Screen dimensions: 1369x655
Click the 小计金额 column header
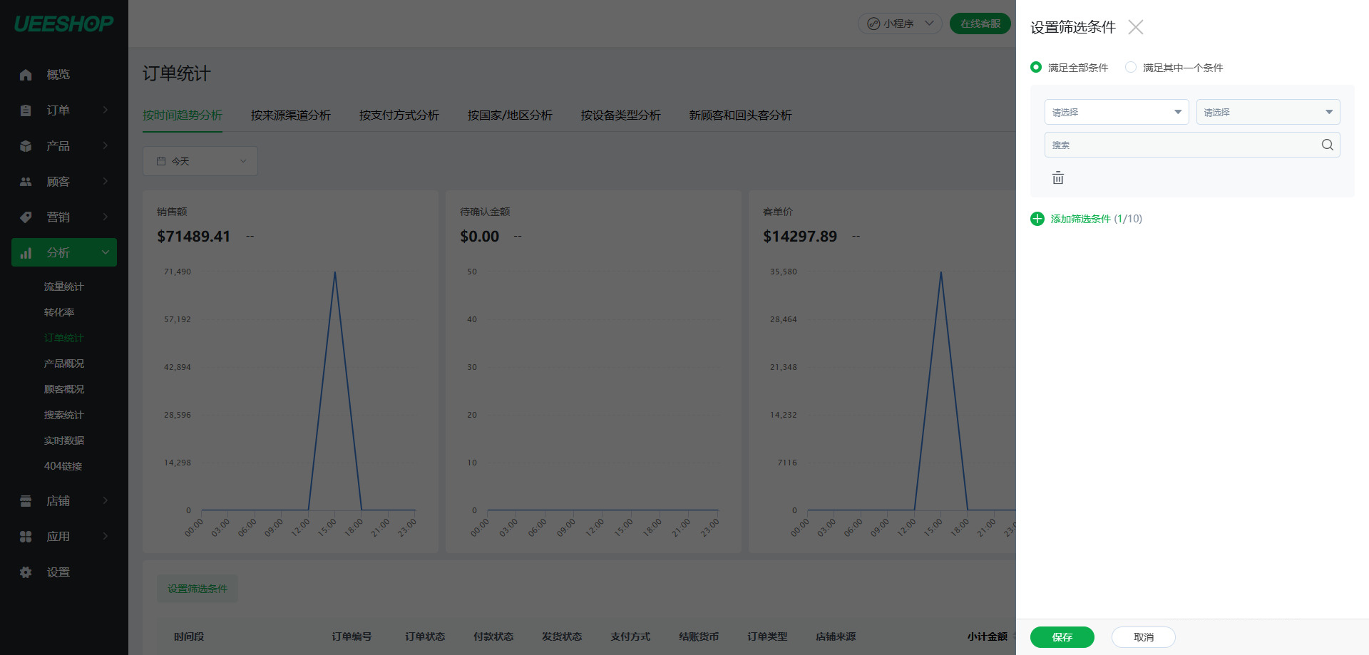[x=988, y=636]
